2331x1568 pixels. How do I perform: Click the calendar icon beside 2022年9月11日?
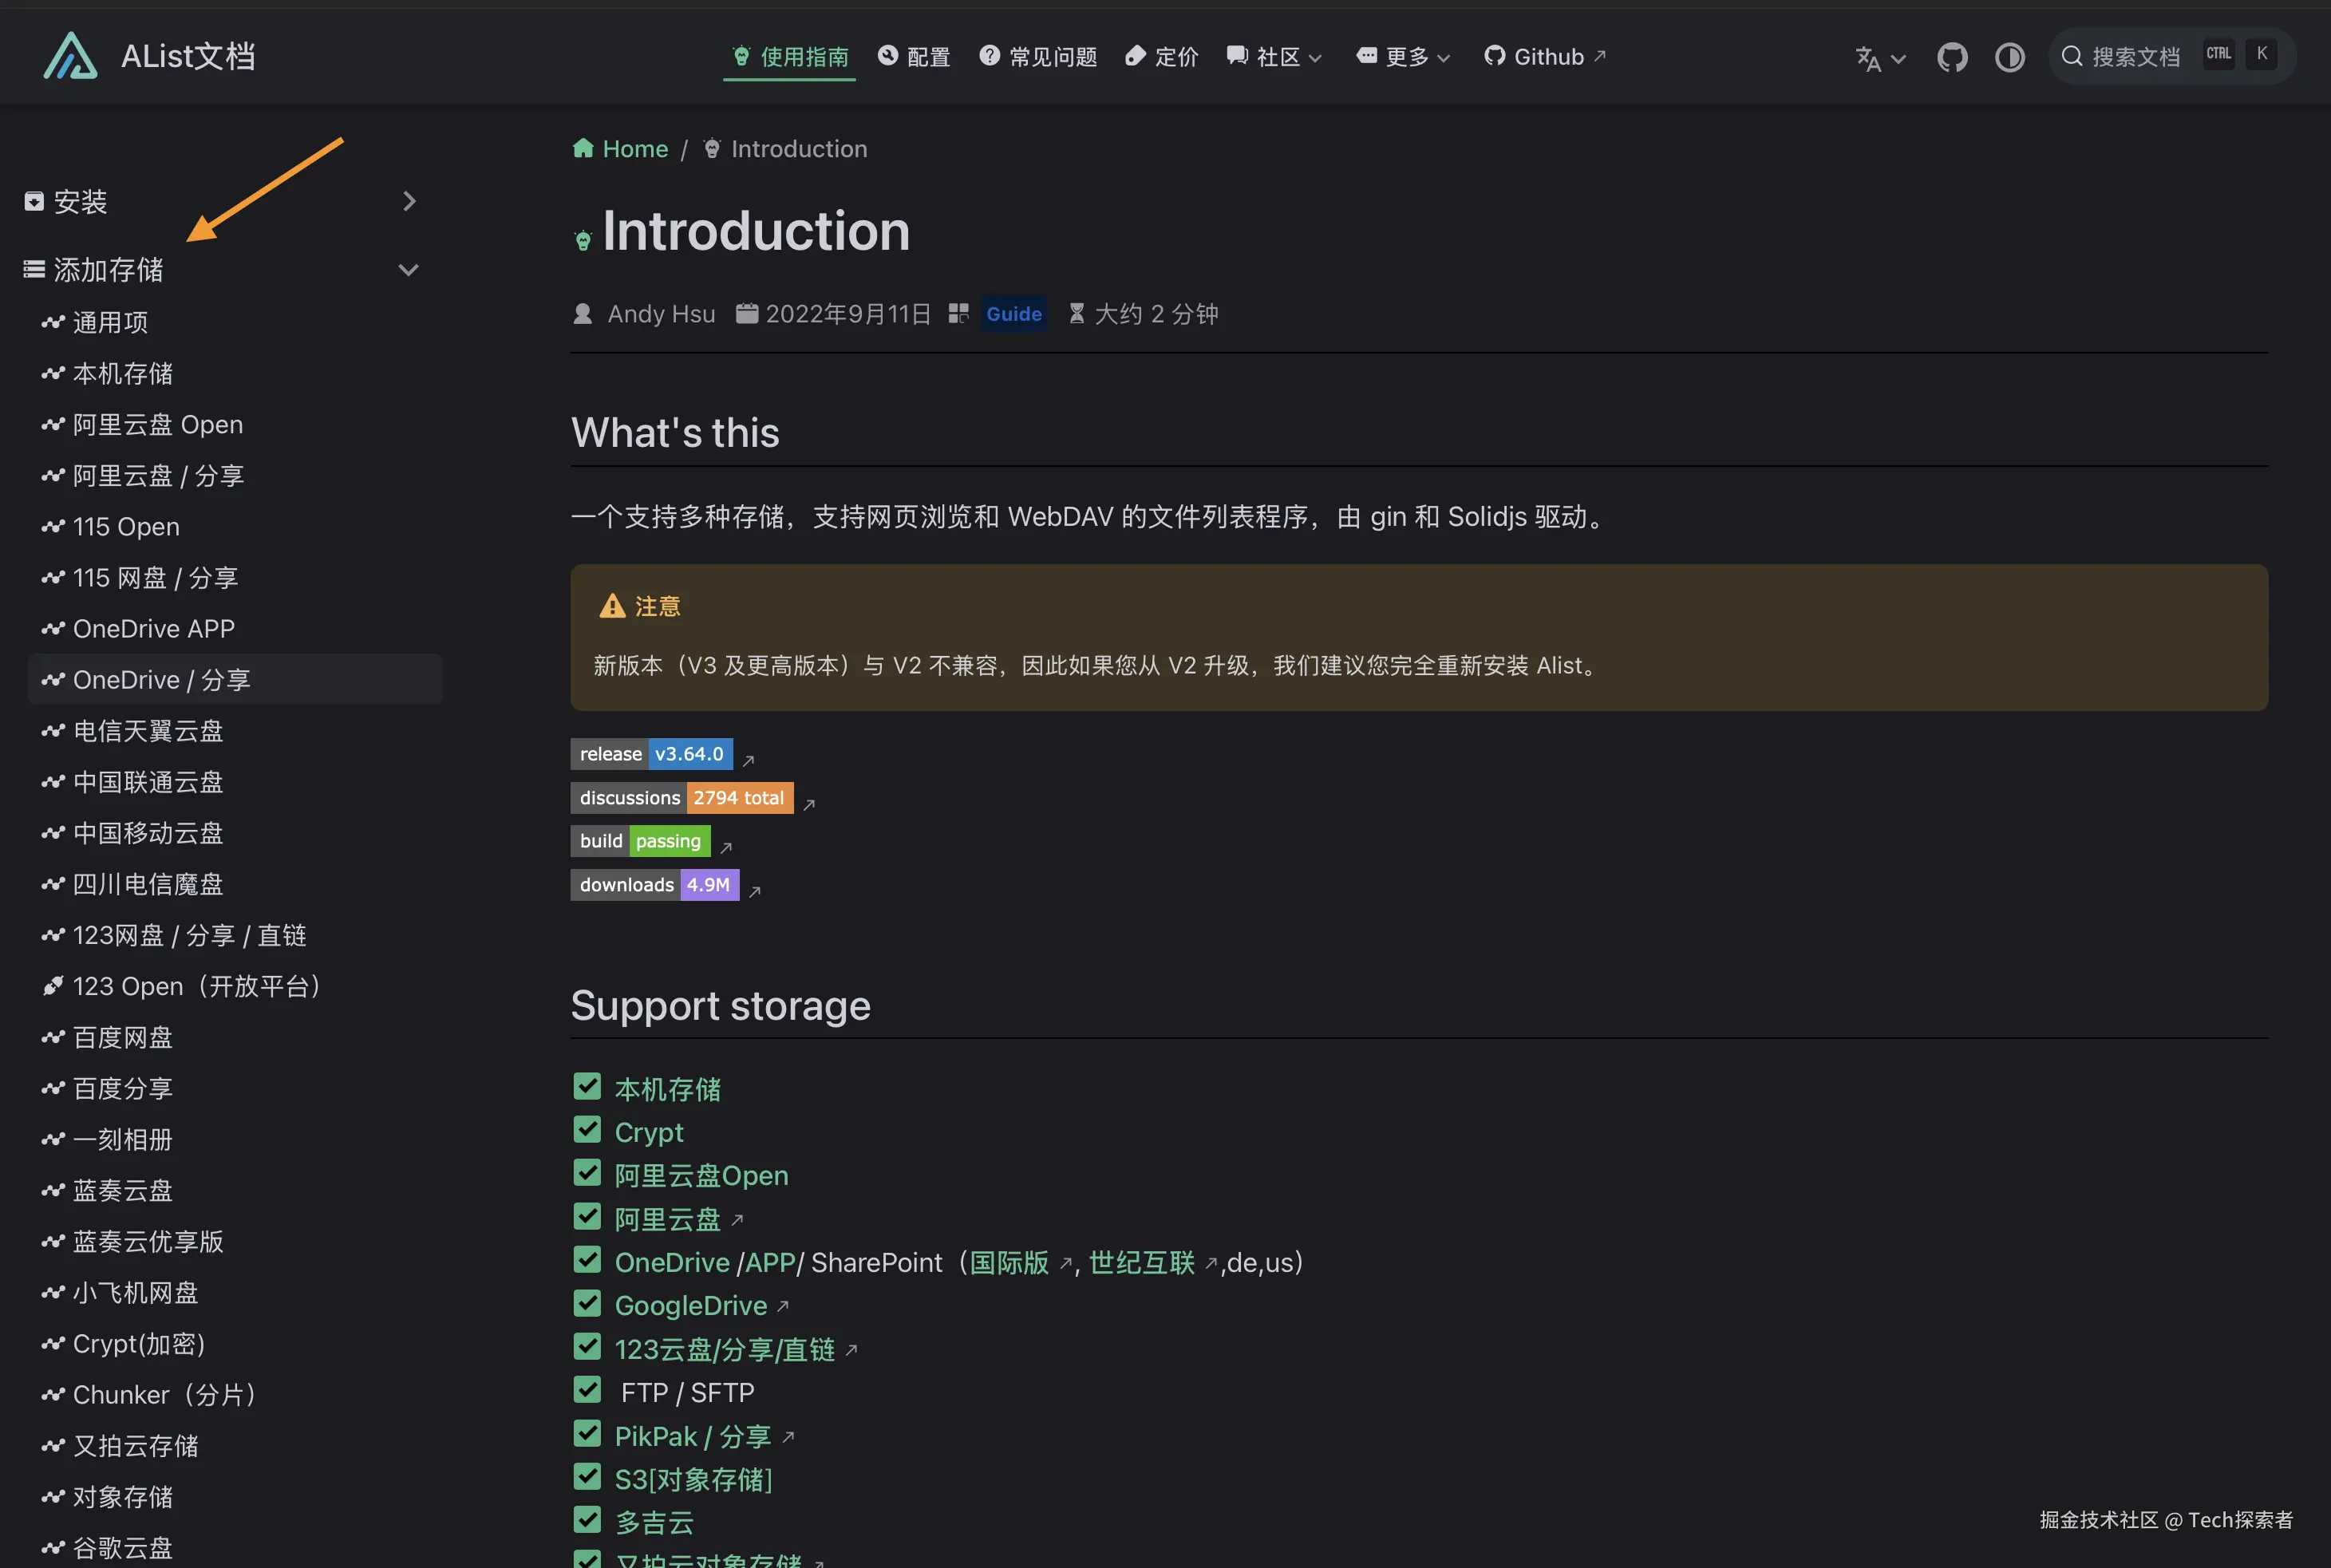click(747, 314)
